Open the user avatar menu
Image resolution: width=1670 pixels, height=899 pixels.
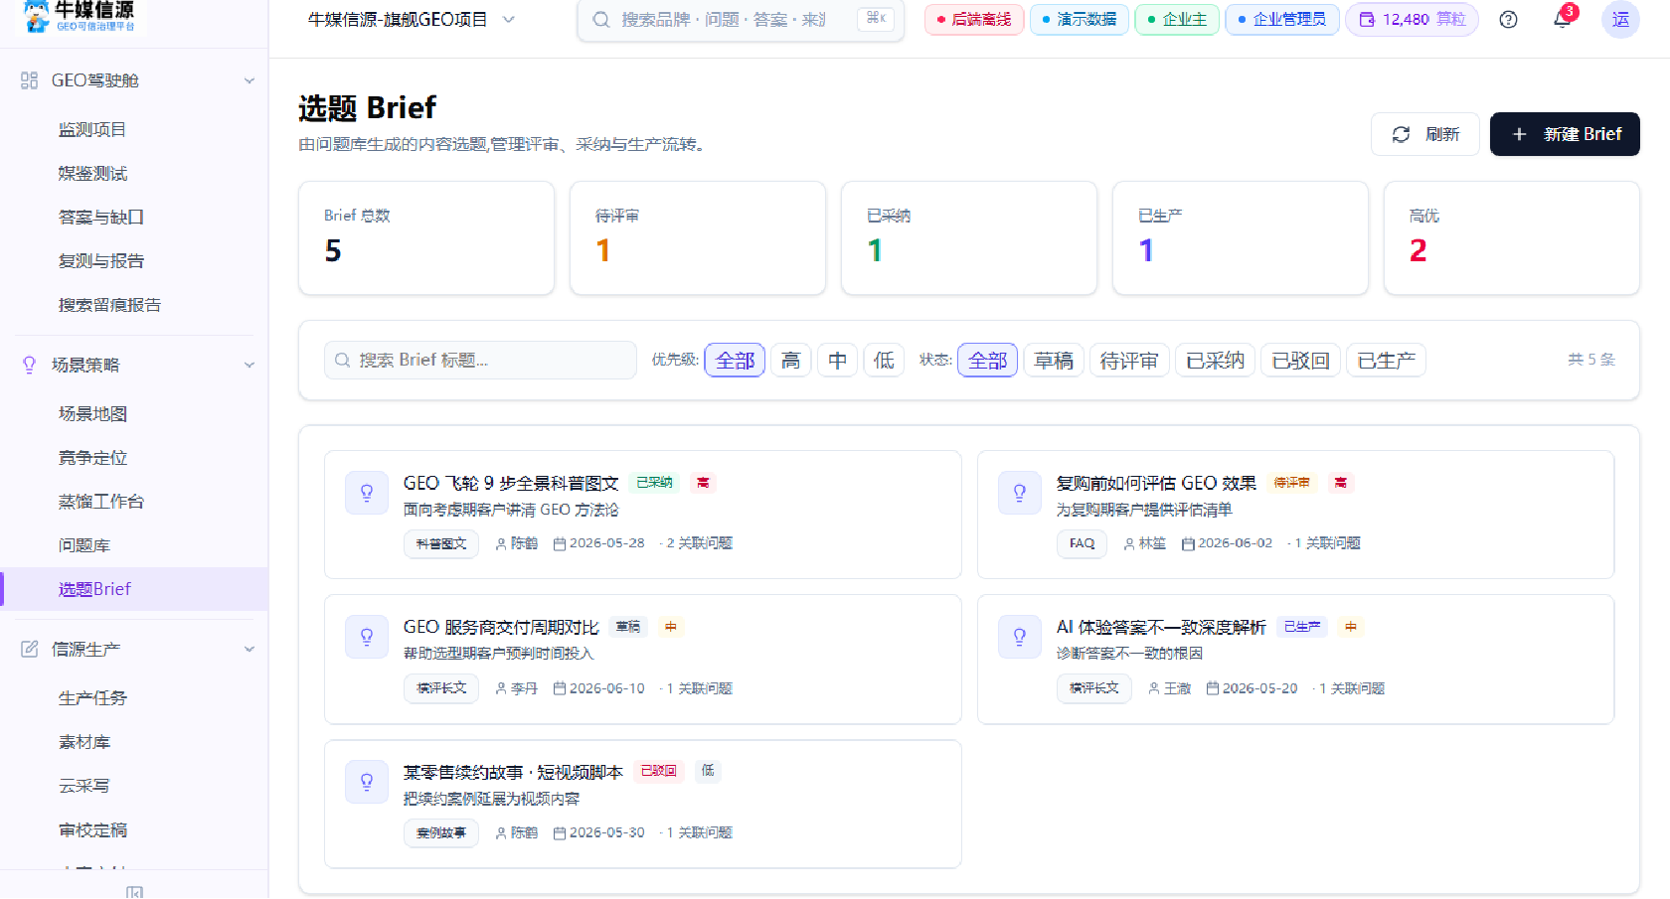[x=1620, y=20]
